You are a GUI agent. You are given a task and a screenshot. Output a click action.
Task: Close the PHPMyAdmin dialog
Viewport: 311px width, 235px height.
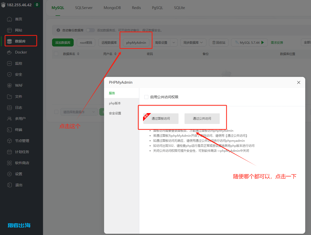point(299,82)
